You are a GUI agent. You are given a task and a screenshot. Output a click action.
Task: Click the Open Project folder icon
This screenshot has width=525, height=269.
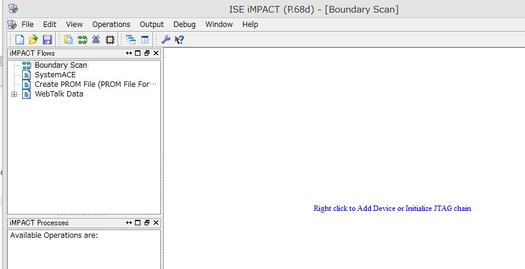tap(34, 40)
